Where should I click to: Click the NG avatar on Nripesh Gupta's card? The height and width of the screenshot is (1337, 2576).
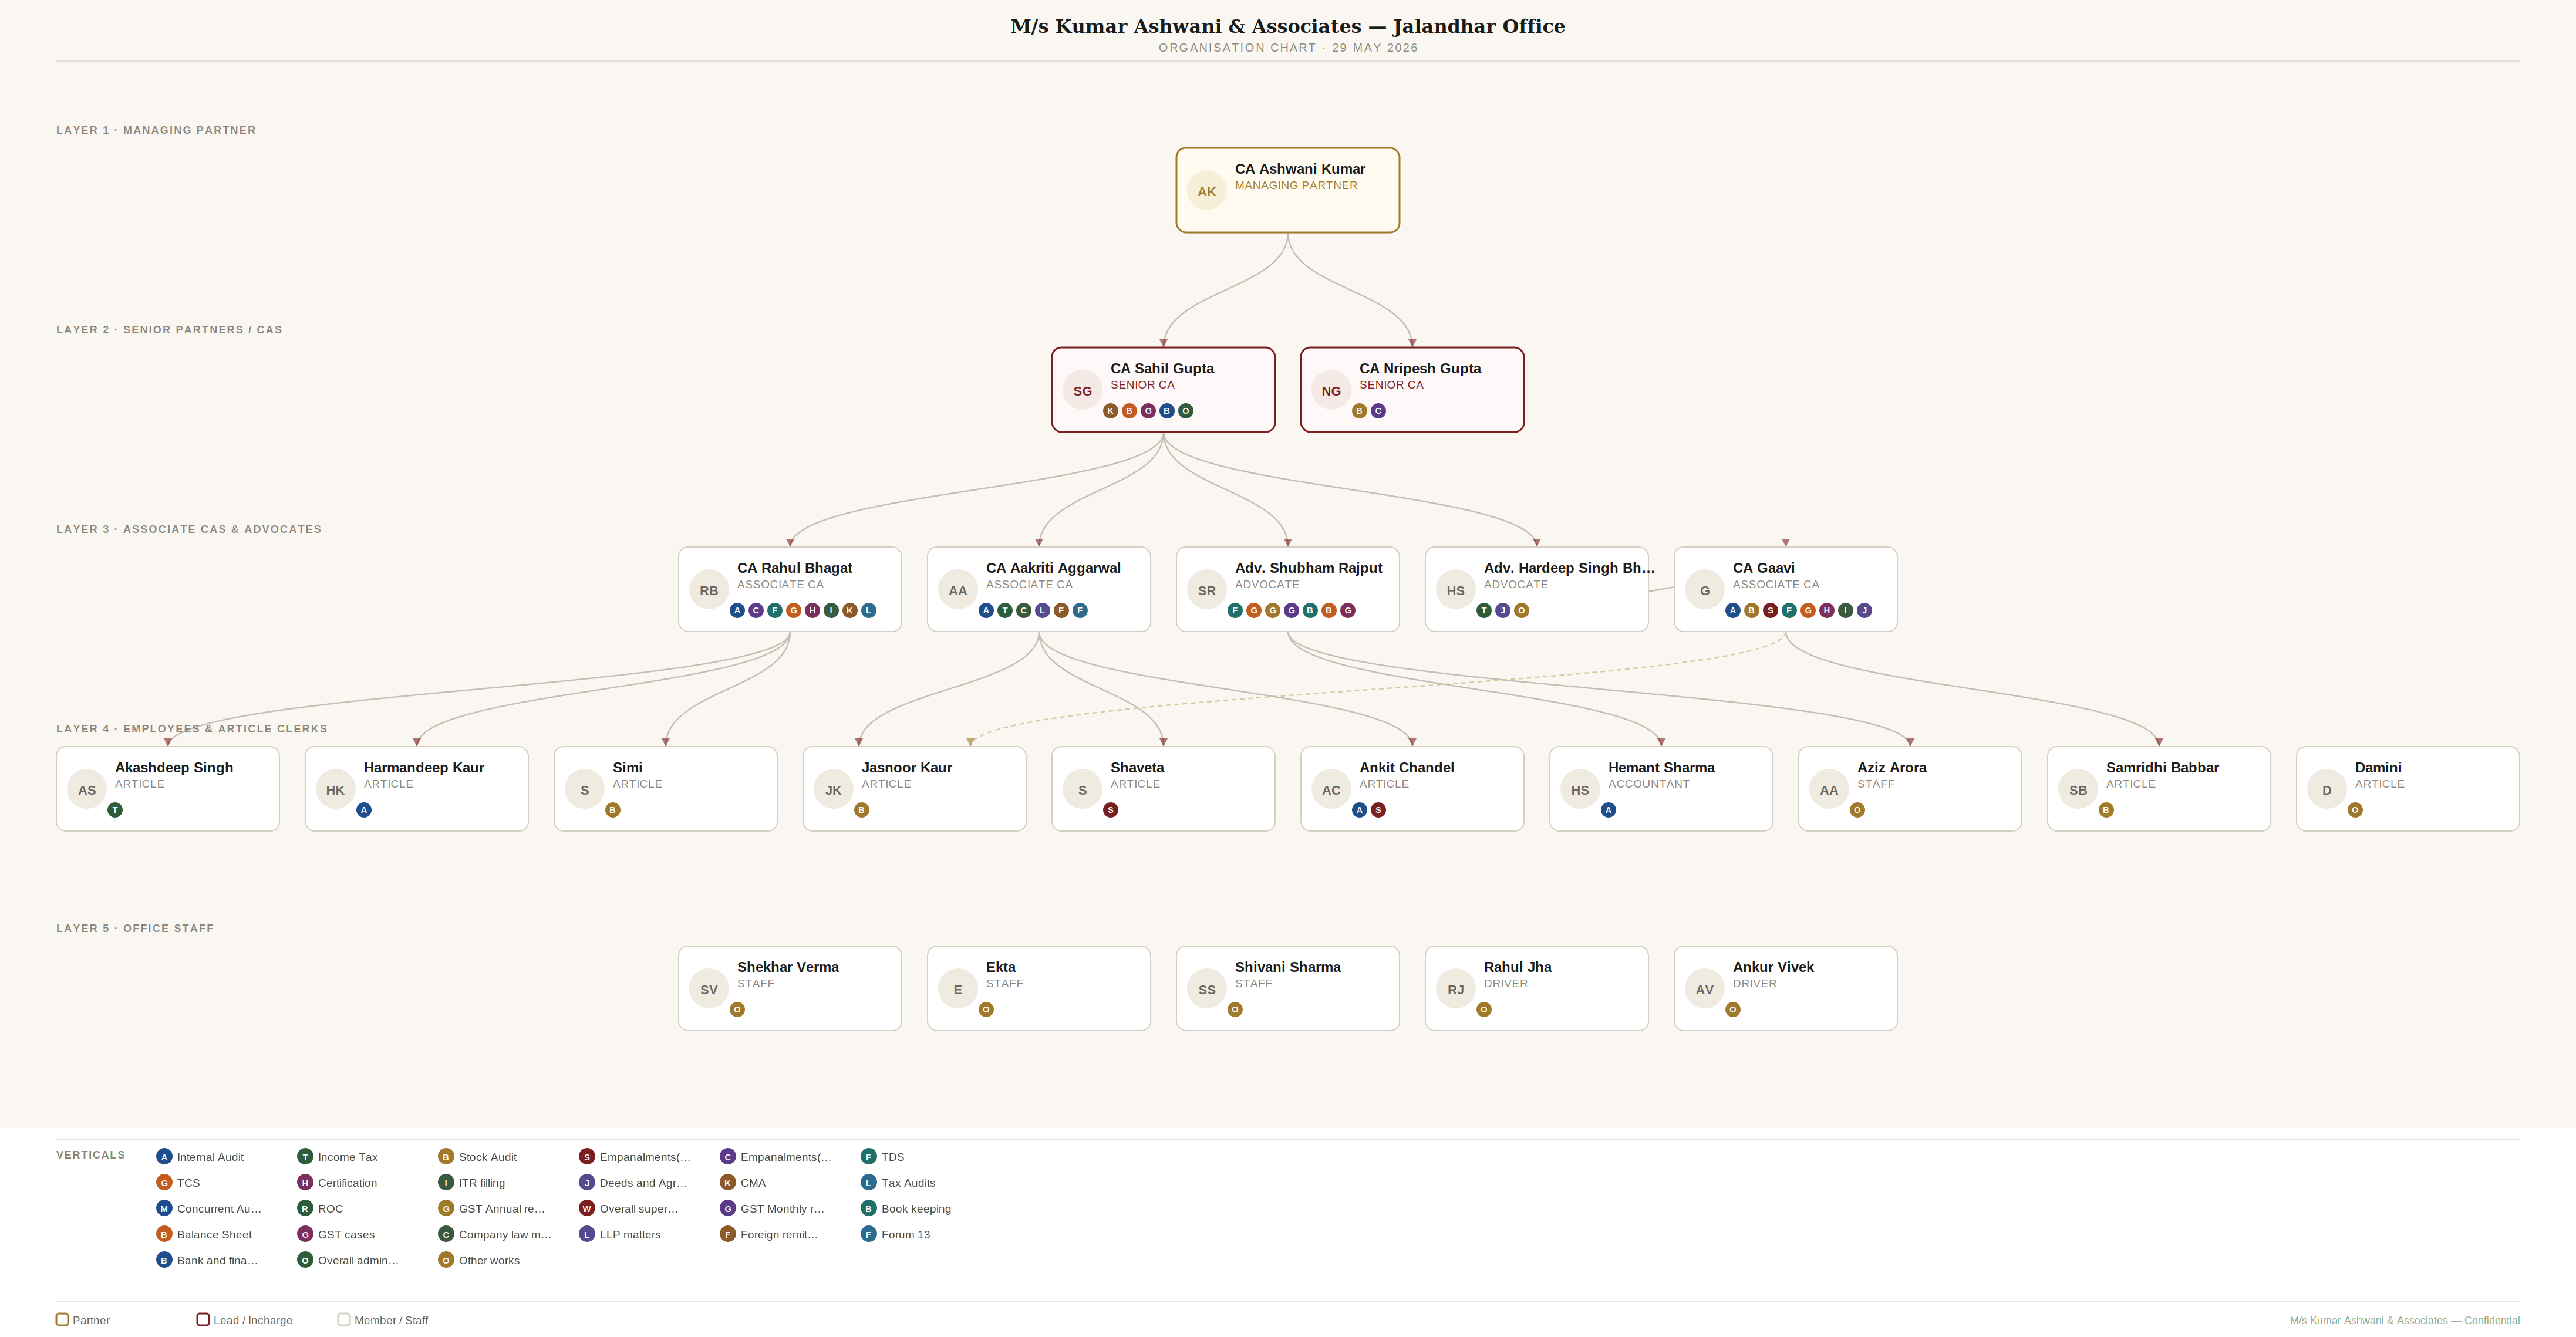pos(1331,391)
